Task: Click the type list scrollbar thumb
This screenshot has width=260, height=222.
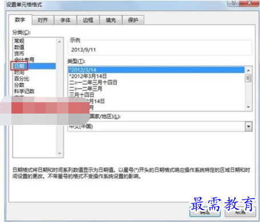Action: pyautogui.click(x=248, y=78)
